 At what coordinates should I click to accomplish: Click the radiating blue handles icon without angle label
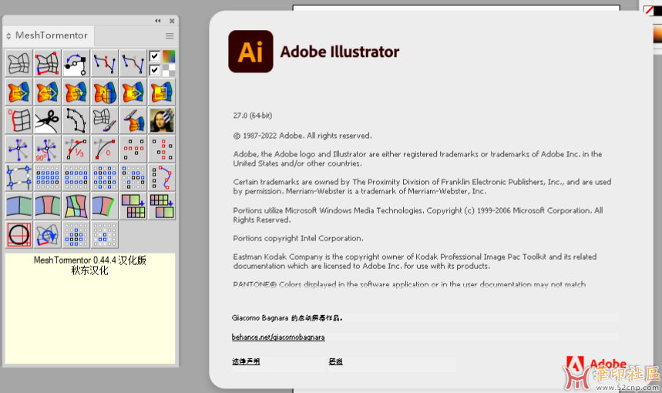[x=19, y=149]
